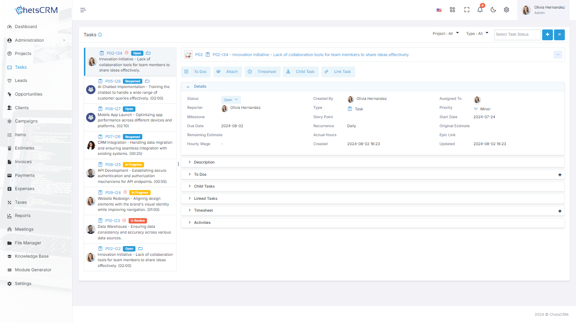Open the Link Task tab

pos(338,72)
